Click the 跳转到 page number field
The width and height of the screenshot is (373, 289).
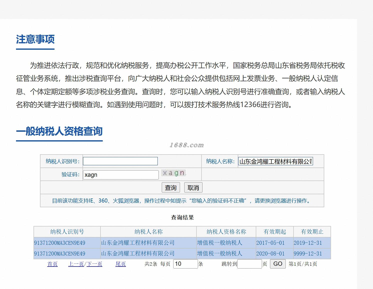click(249, 264)
